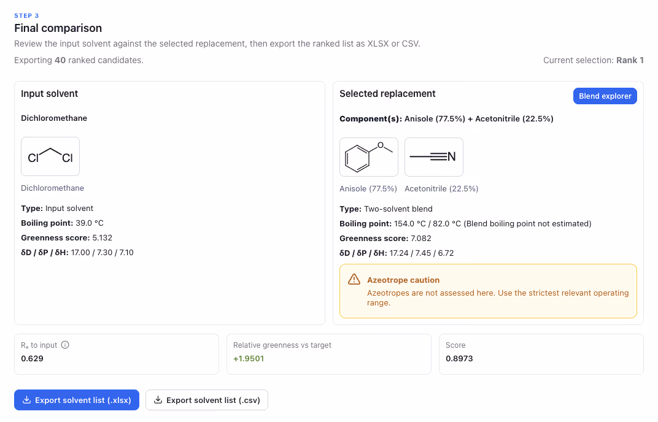The width and height of the screenshot is (658, 422).
Task: Click the Acetonitrile structure thumbnail
Action: click(434, 157)
